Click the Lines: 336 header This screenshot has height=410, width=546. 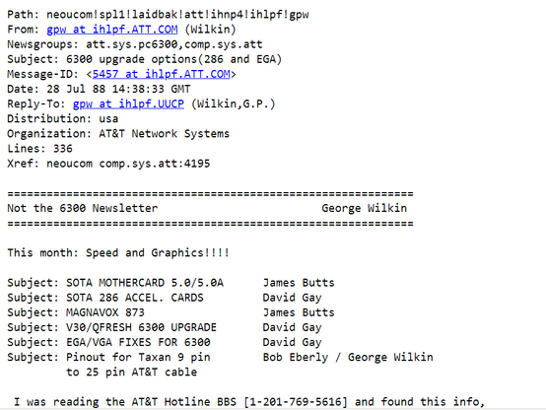40,149
